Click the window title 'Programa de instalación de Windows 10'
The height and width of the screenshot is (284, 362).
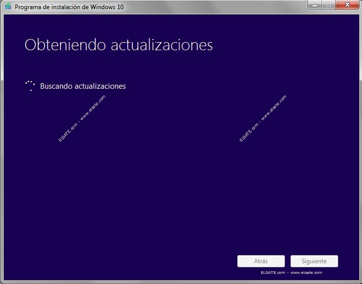(69, 7)
